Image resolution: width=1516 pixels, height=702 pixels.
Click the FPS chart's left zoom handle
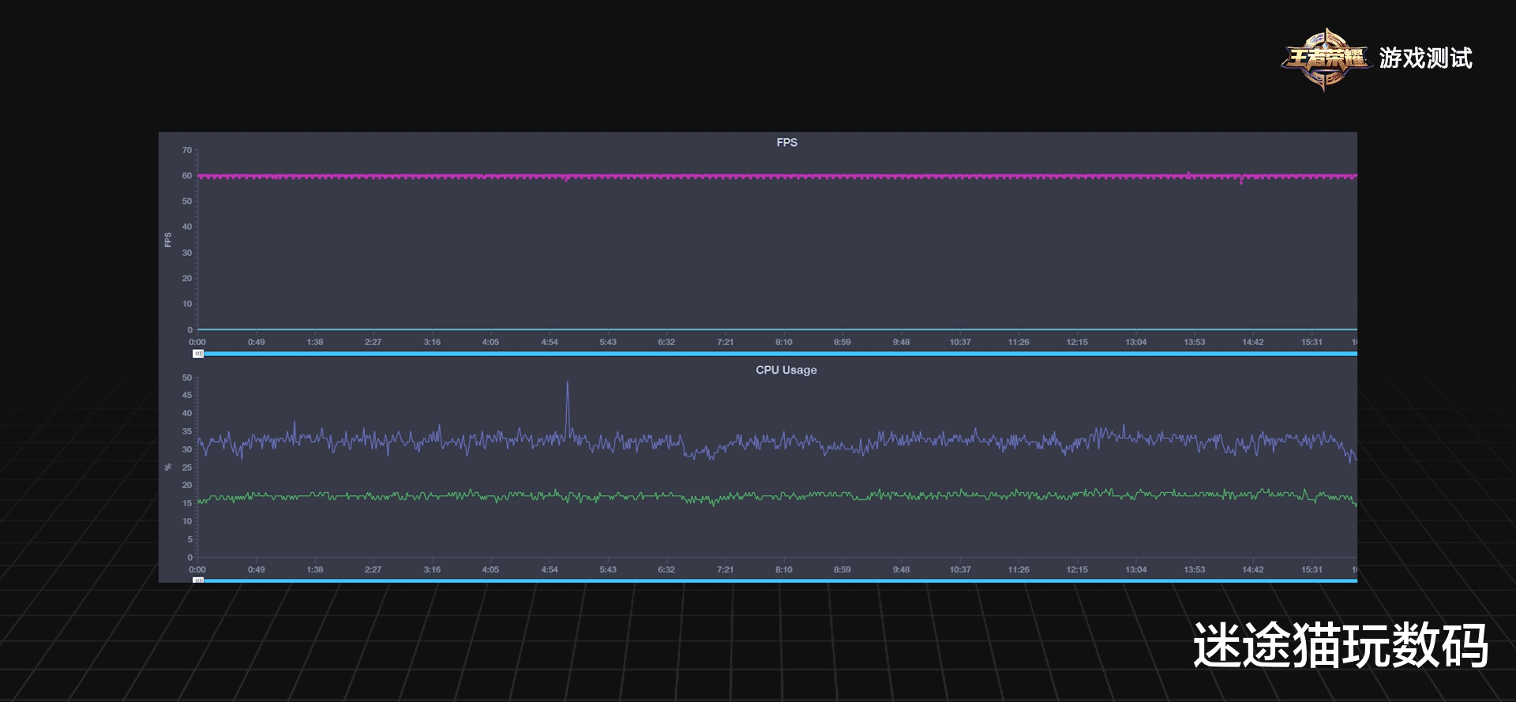[x=198, y=354]
